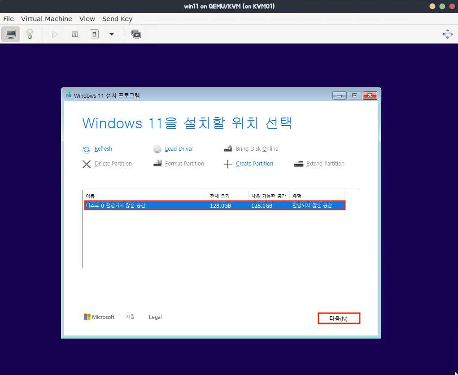Power on the virtual machine

click(55, 34)
